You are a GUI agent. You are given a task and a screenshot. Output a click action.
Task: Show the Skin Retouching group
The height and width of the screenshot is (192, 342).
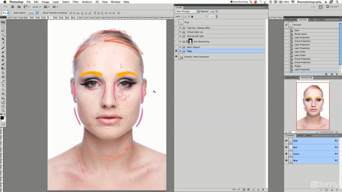pos(176,42)
